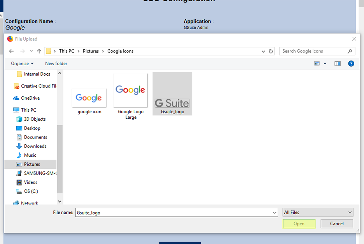Click the Open button
Viewport: 364px width, 244px height.
(299, 224)
